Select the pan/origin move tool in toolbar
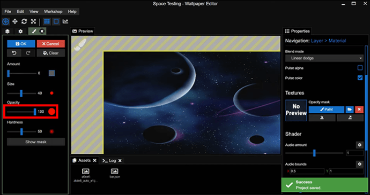 [6, 22]
